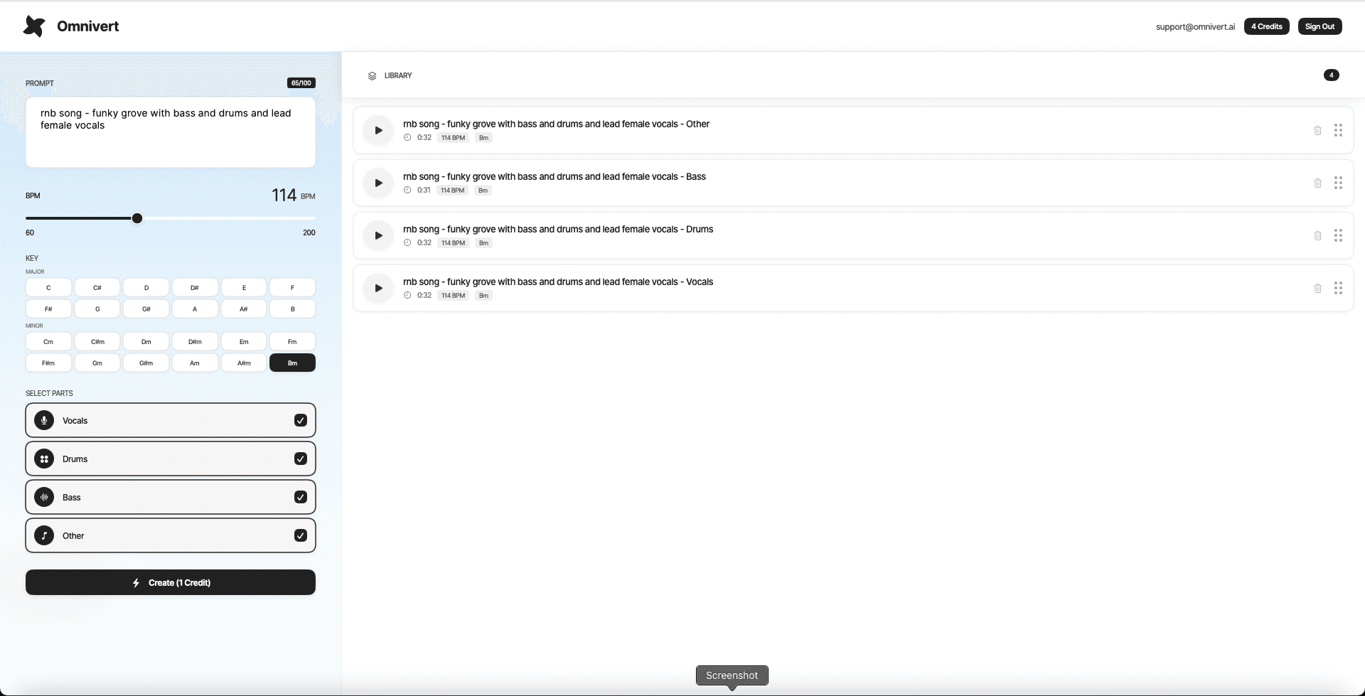Click the microphone icon on Vocals part
Screen dimensions: 1365x696
44,420
